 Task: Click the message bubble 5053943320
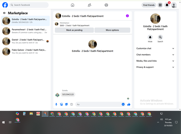68,94
